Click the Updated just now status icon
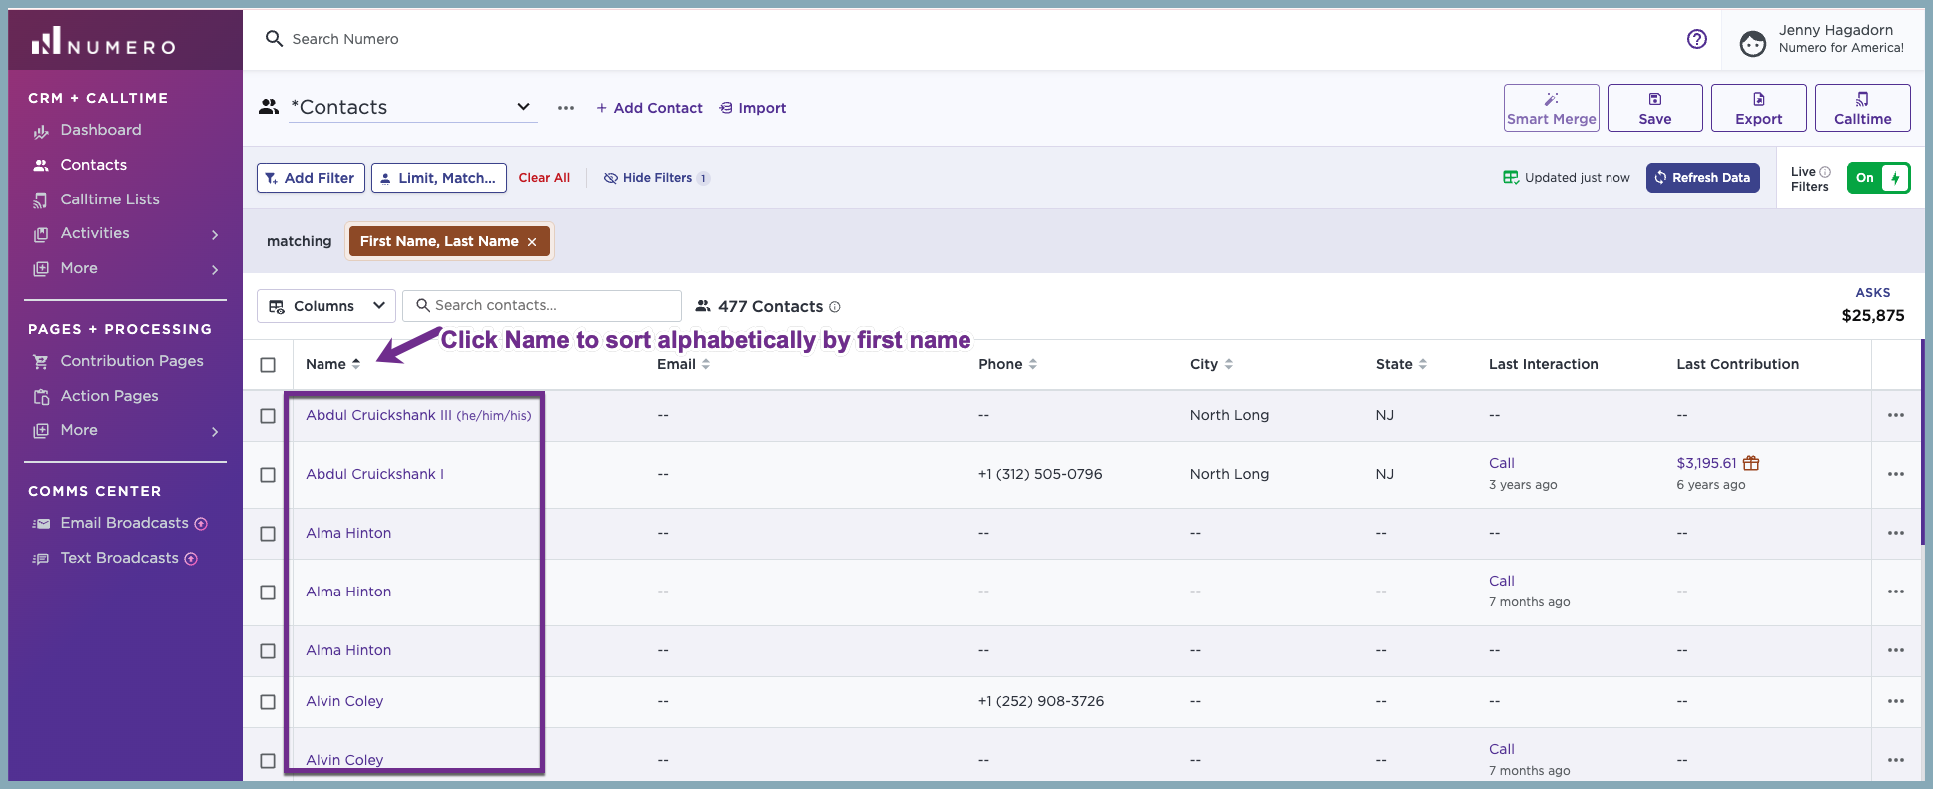This screenshot has width=1933, height=789. point(1511,178)
